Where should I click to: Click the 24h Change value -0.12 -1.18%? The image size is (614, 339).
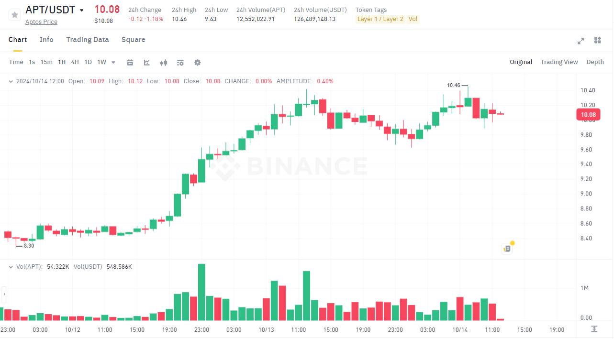click(x=146, y=19)
